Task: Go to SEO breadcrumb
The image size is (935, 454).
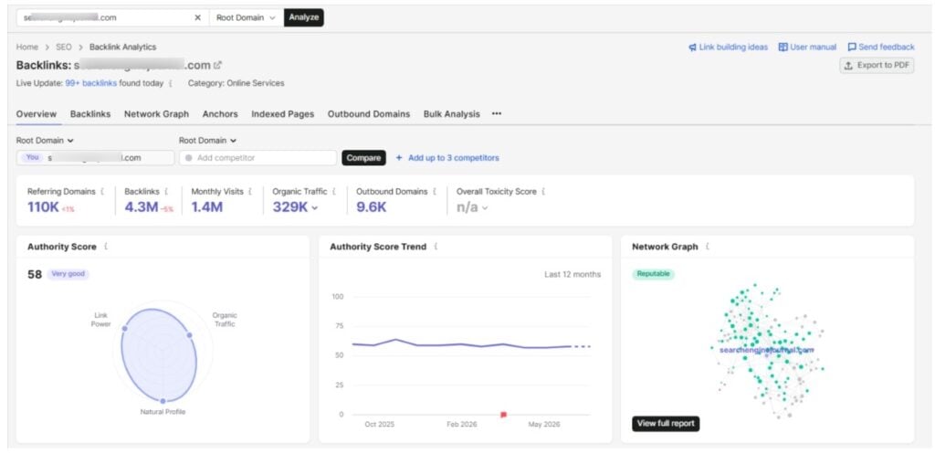Action: (64, 48)
